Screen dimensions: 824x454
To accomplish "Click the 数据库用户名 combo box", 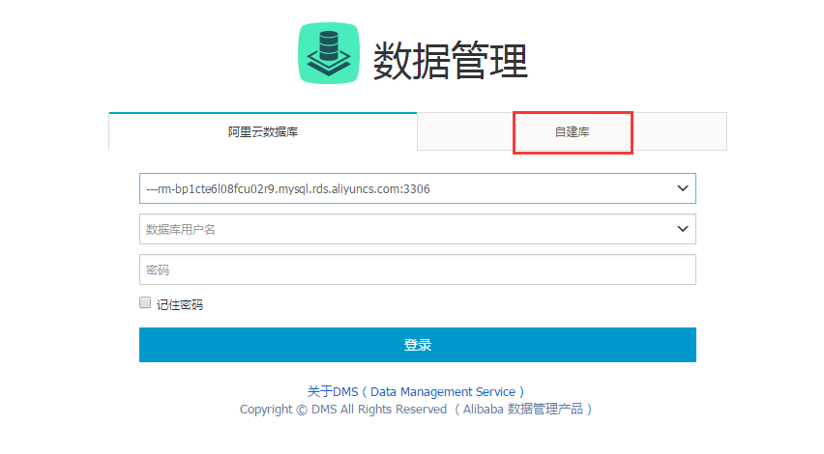I will tap(418, 229).
